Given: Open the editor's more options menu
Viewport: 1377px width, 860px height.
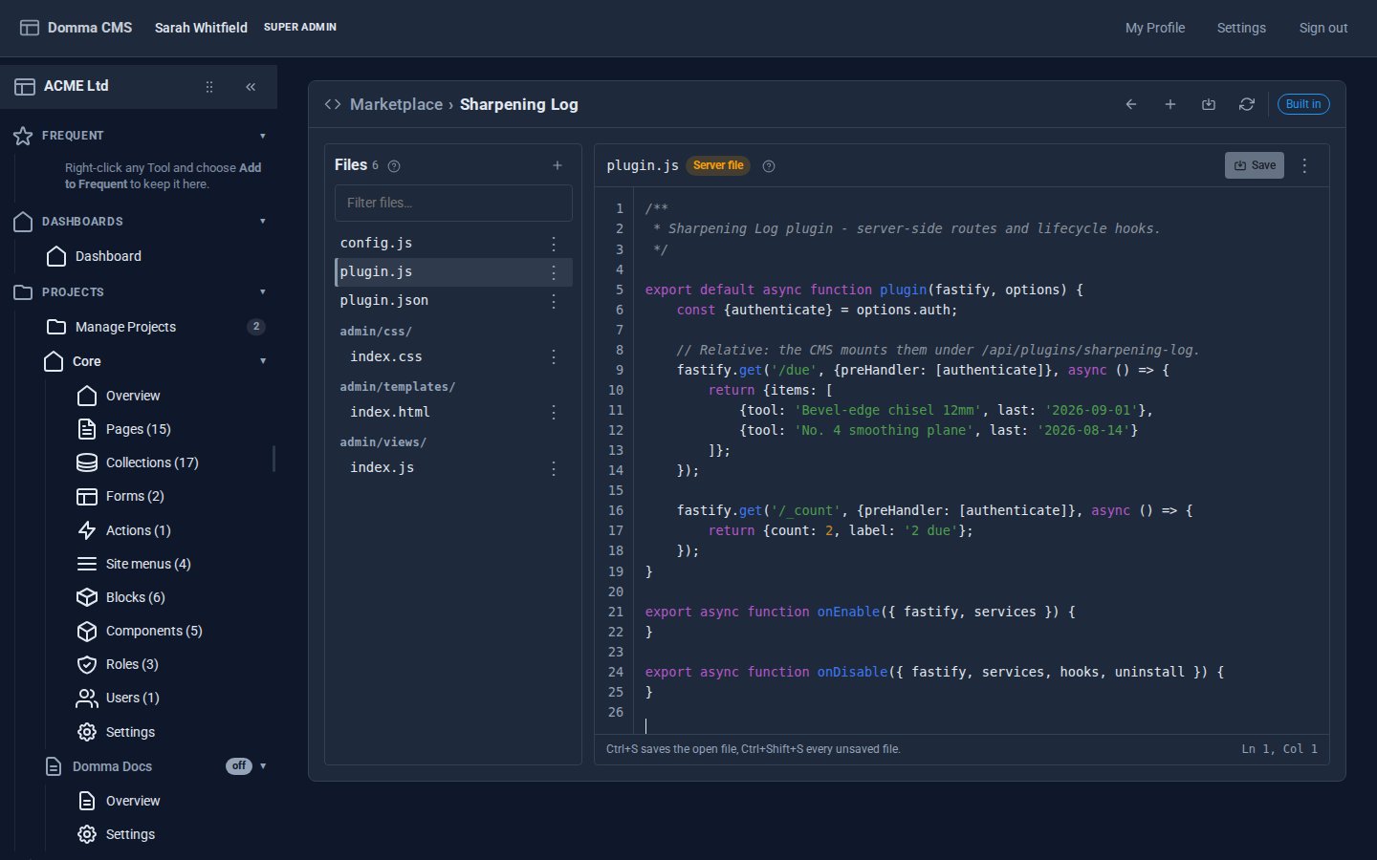Looking at the screenshot, I should [x=1304, y=165].
